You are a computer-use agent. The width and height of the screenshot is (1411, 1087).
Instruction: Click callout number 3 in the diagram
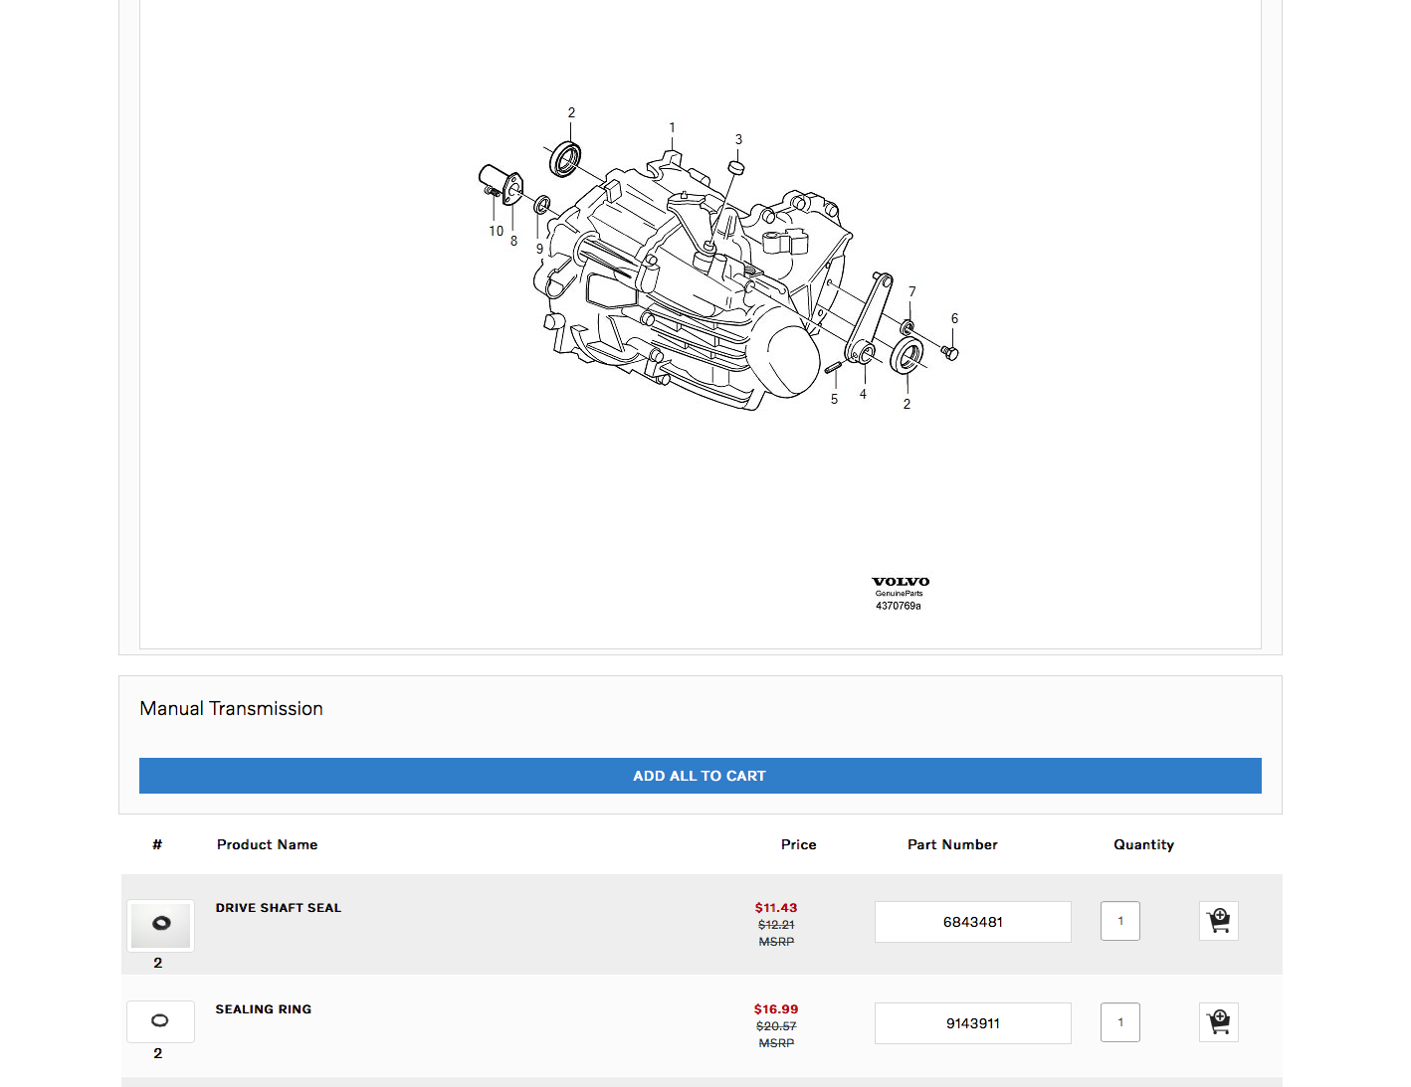coord(738,140)
